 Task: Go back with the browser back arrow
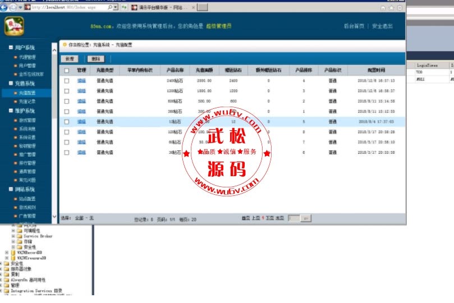[x=4, y=7]
